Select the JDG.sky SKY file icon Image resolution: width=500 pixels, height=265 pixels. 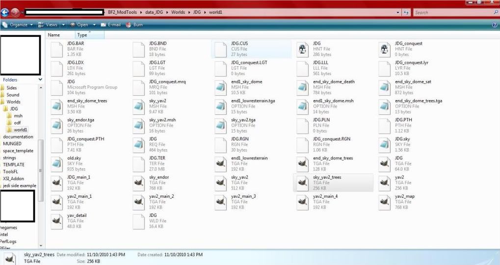click(x=384, y=145)
